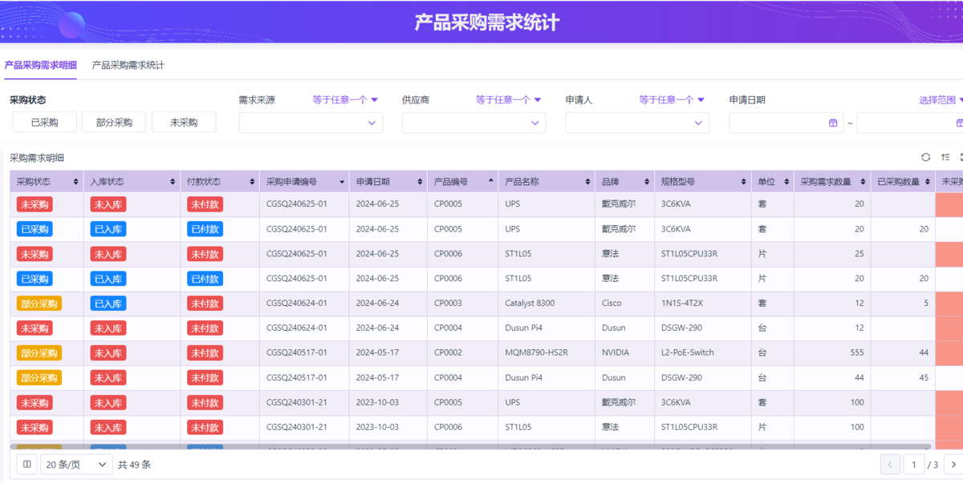Click the page number input box
Viewport: 963px width, 483px height.
913,465
